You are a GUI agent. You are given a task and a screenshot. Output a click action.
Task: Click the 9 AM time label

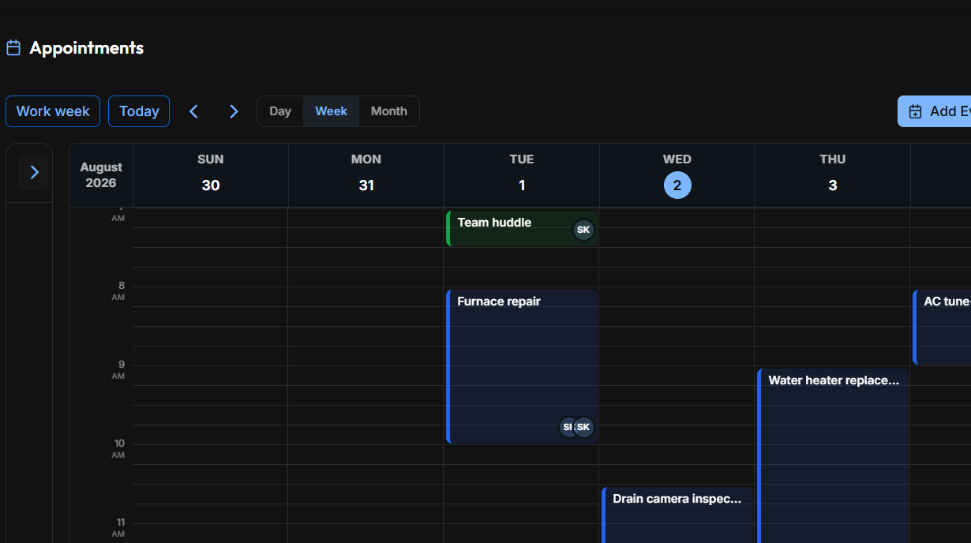click(118, 369)
